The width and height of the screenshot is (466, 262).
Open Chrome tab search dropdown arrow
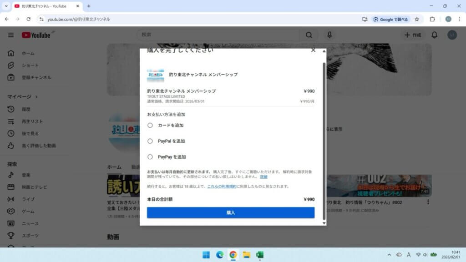pyautogui.click(x=6, y=6)
